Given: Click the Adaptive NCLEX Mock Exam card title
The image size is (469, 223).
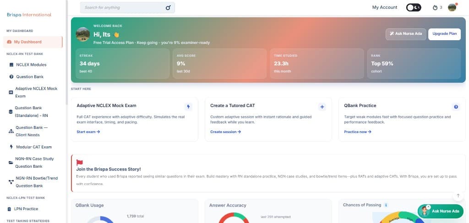Looking at the screenshot, I should point(106,106).
